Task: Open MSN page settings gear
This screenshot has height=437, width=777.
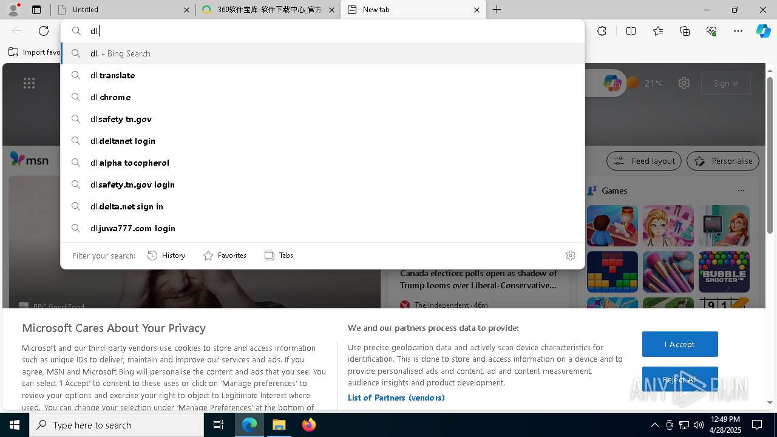Action: click(684, 83)
